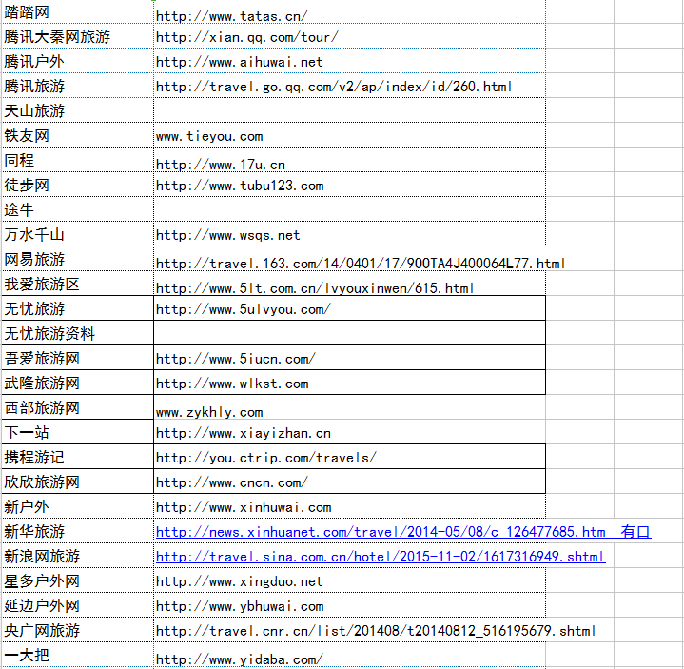Select the cell labeled 途牛
This screenshot has height=669, width=684.
(x=78, y=209)
